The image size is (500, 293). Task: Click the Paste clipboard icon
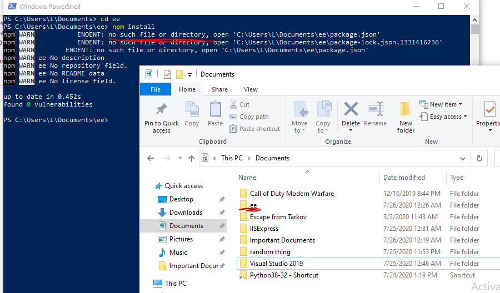[x=215, y=109]
